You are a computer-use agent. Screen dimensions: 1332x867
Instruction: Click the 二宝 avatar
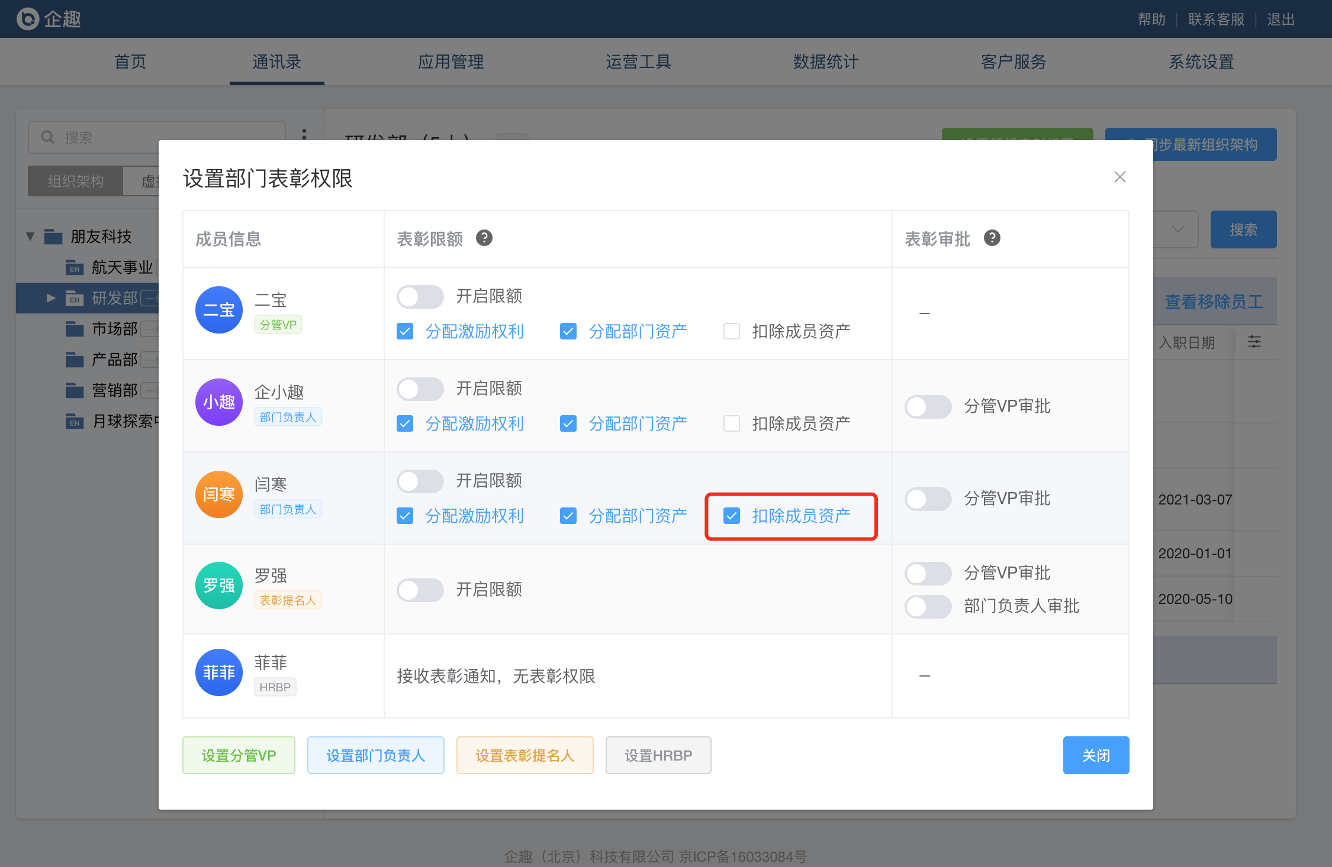(x=219, y=310)
